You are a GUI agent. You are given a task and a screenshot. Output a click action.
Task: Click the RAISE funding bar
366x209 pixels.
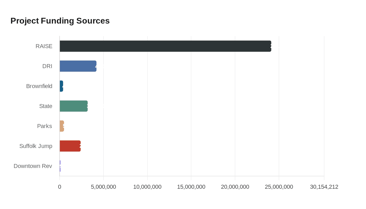coord(165,46)
